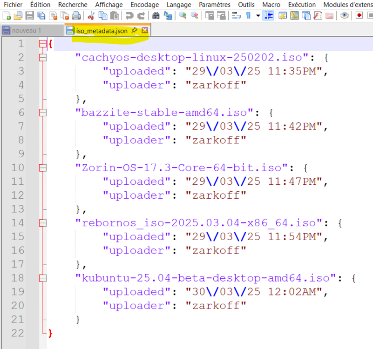Undo the last action
This screenshot has width=373, height=349.
[x=129, y=16]
